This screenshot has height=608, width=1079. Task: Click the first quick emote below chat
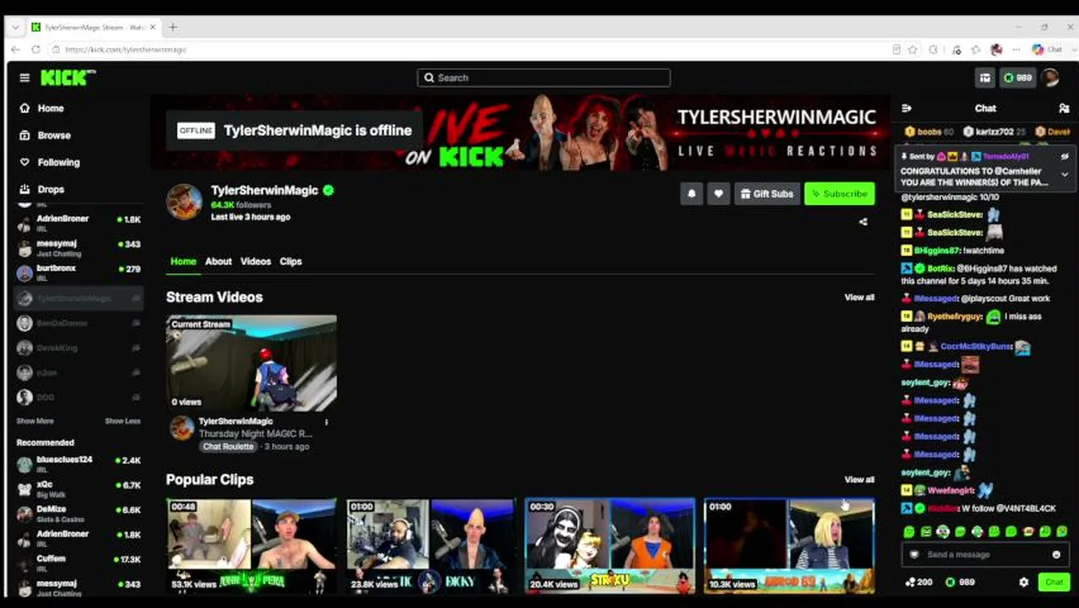[908, 532]
